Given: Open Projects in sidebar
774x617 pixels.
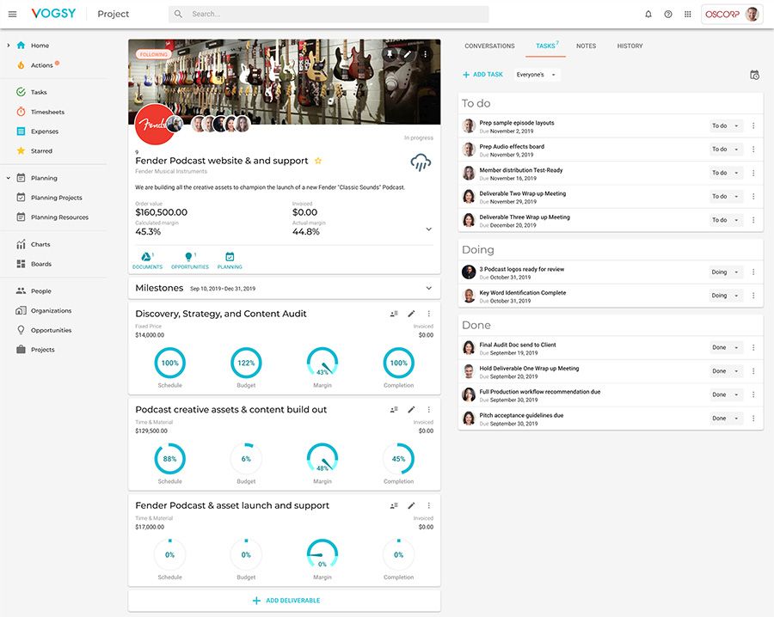Looking at the screenshot, I should (x=42, y=350).
